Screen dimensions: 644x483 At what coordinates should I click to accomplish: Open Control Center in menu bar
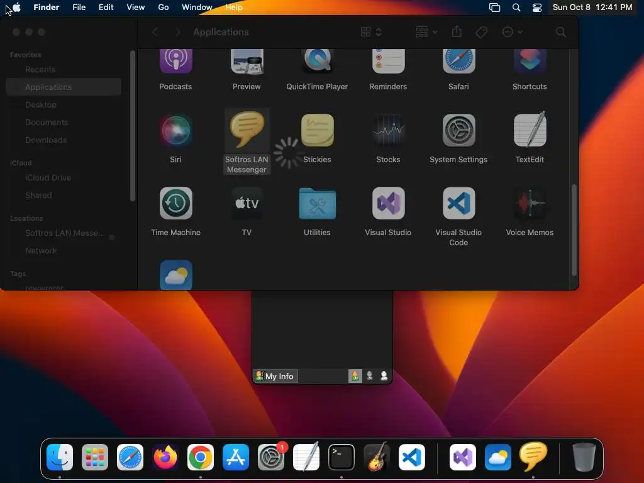(x=537, y=8)
